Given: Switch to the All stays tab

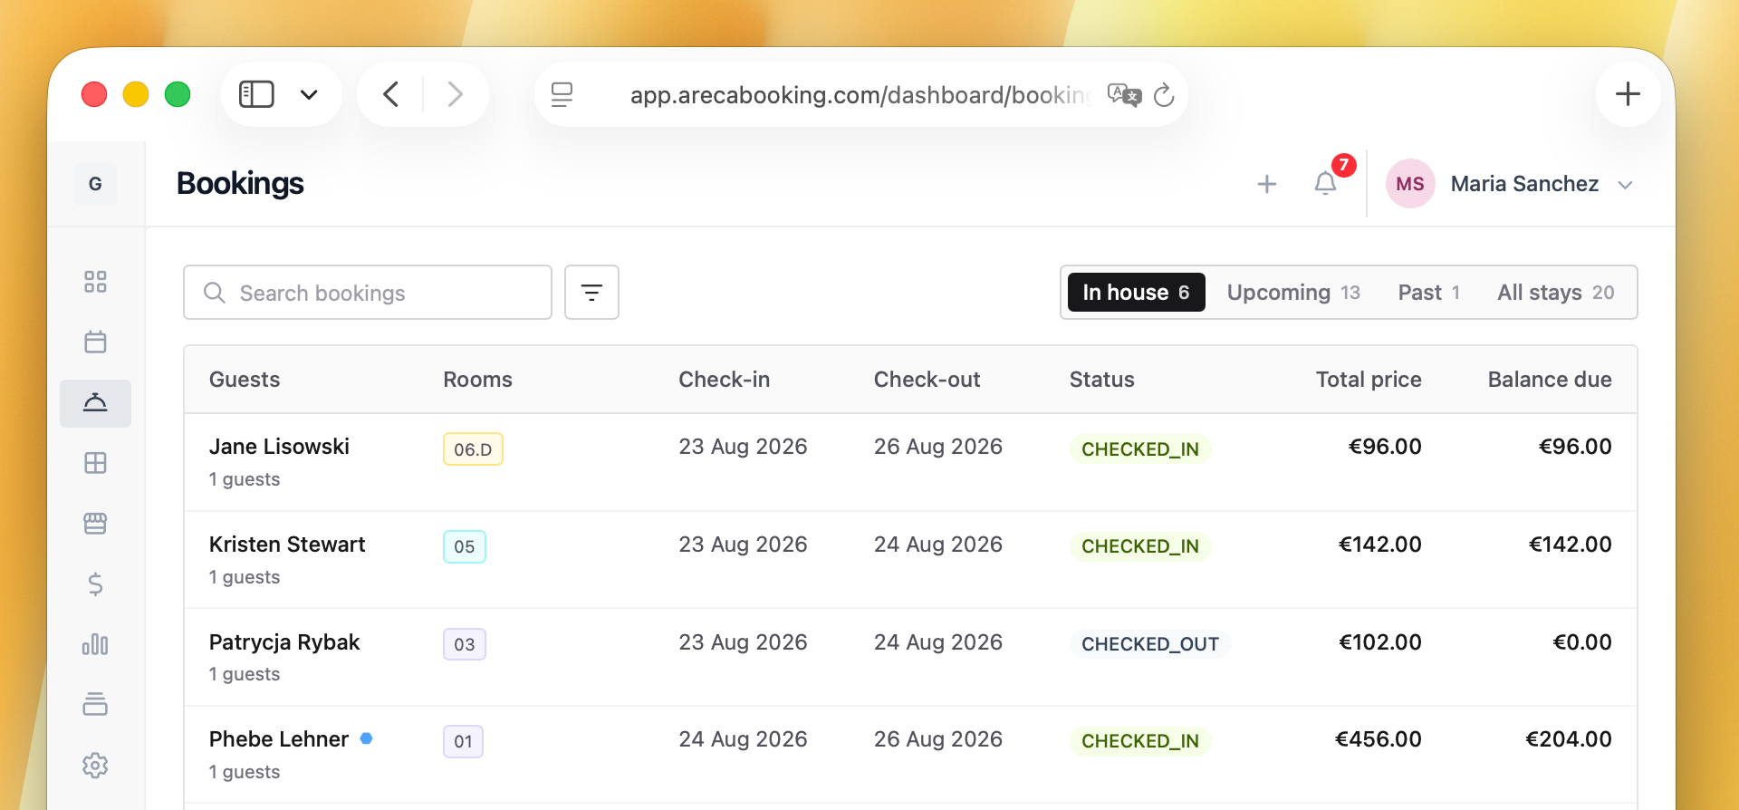Looking at the screenshot, I should pos(1555,292).
